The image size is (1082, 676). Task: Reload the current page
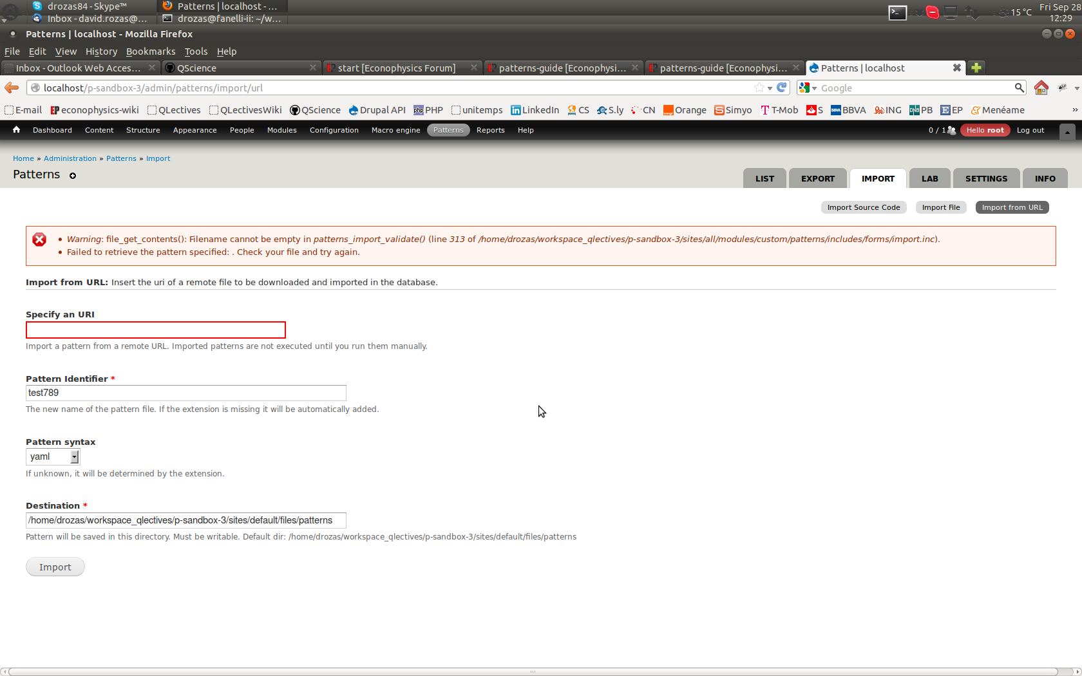(x=781, y=88)
